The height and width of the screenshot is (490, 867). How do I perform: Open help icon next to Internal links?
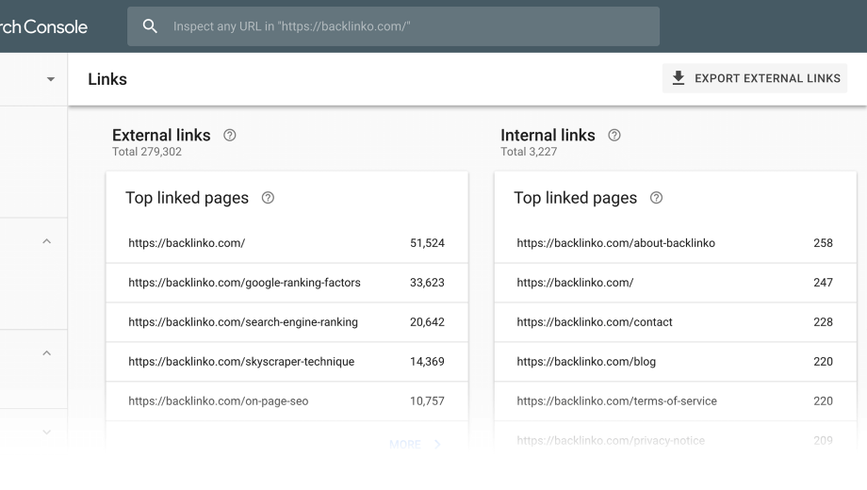point(613,135)
